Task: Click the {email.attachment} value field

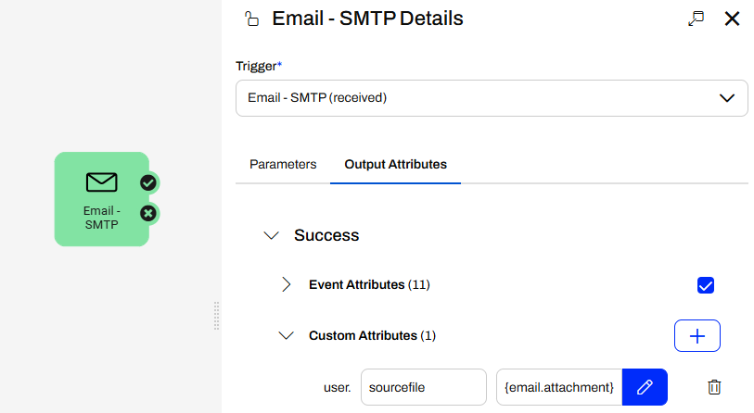Action: (x=558, y=387)
